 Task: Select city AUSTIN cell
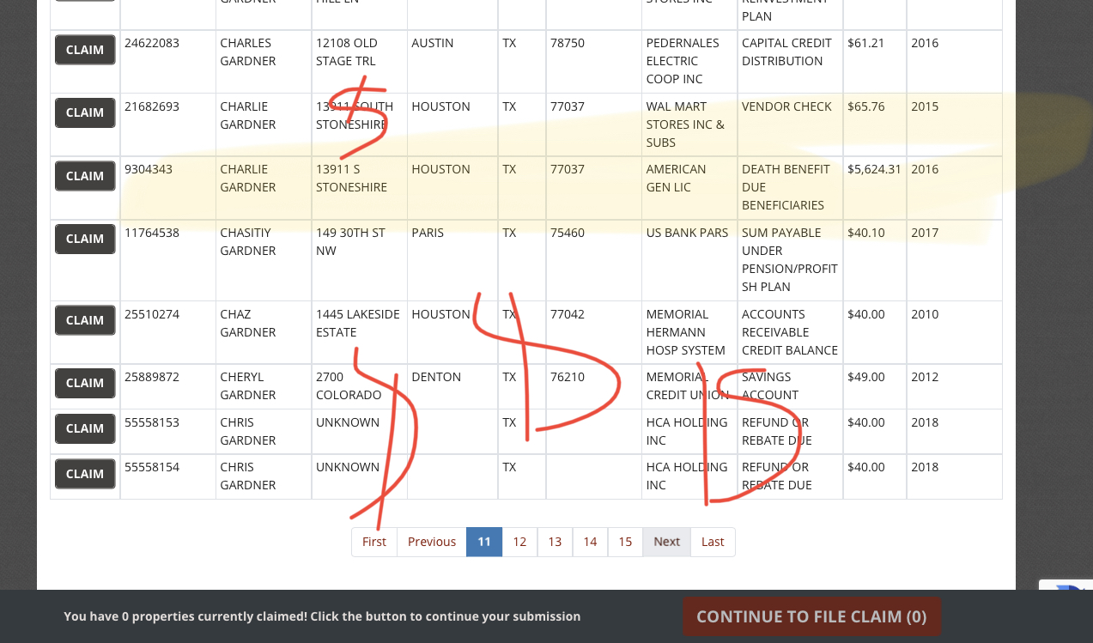452,62
